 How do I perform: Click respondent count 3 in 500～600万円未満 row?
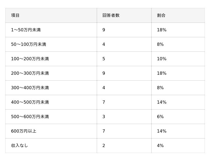104,117
